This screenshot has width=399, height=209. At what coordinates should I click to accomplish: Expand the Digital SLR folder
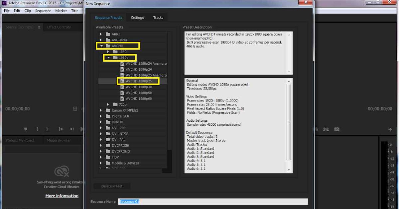[101, 116]
